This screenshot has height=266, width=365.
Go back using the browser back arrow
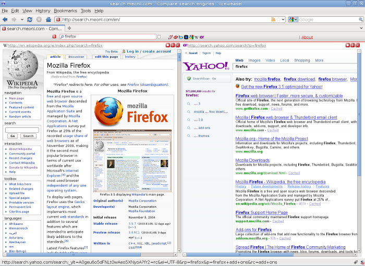tap(5, 19)
